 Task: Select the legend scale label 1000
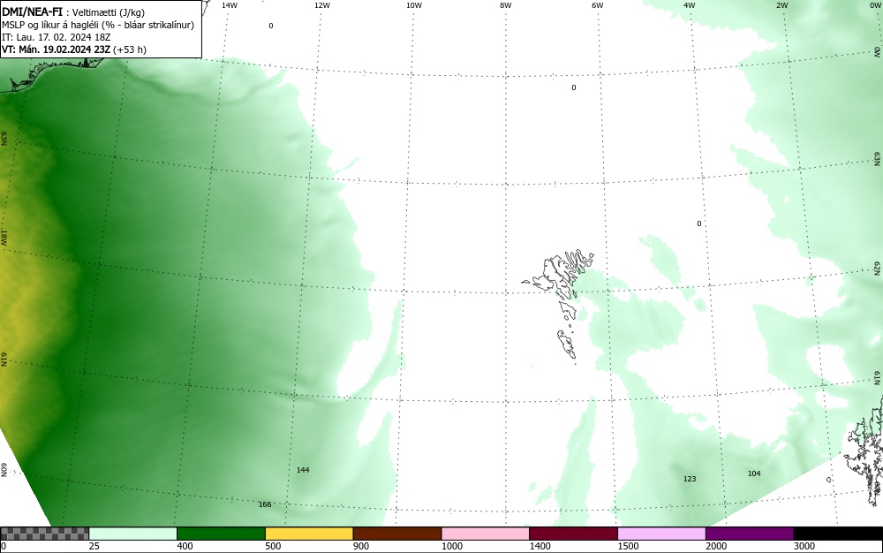(x=451, y=546)
